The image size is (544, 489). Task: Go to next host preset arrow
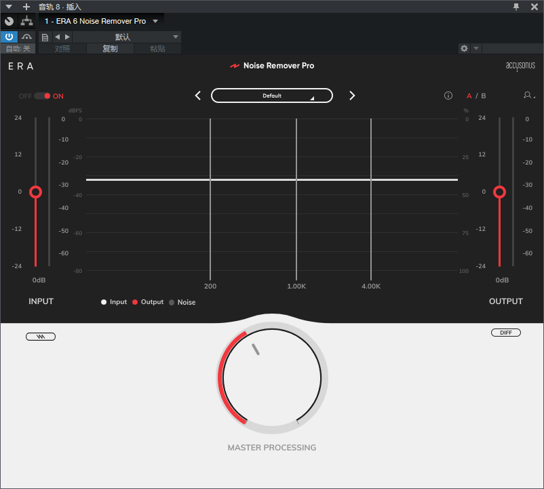[67, 37]
